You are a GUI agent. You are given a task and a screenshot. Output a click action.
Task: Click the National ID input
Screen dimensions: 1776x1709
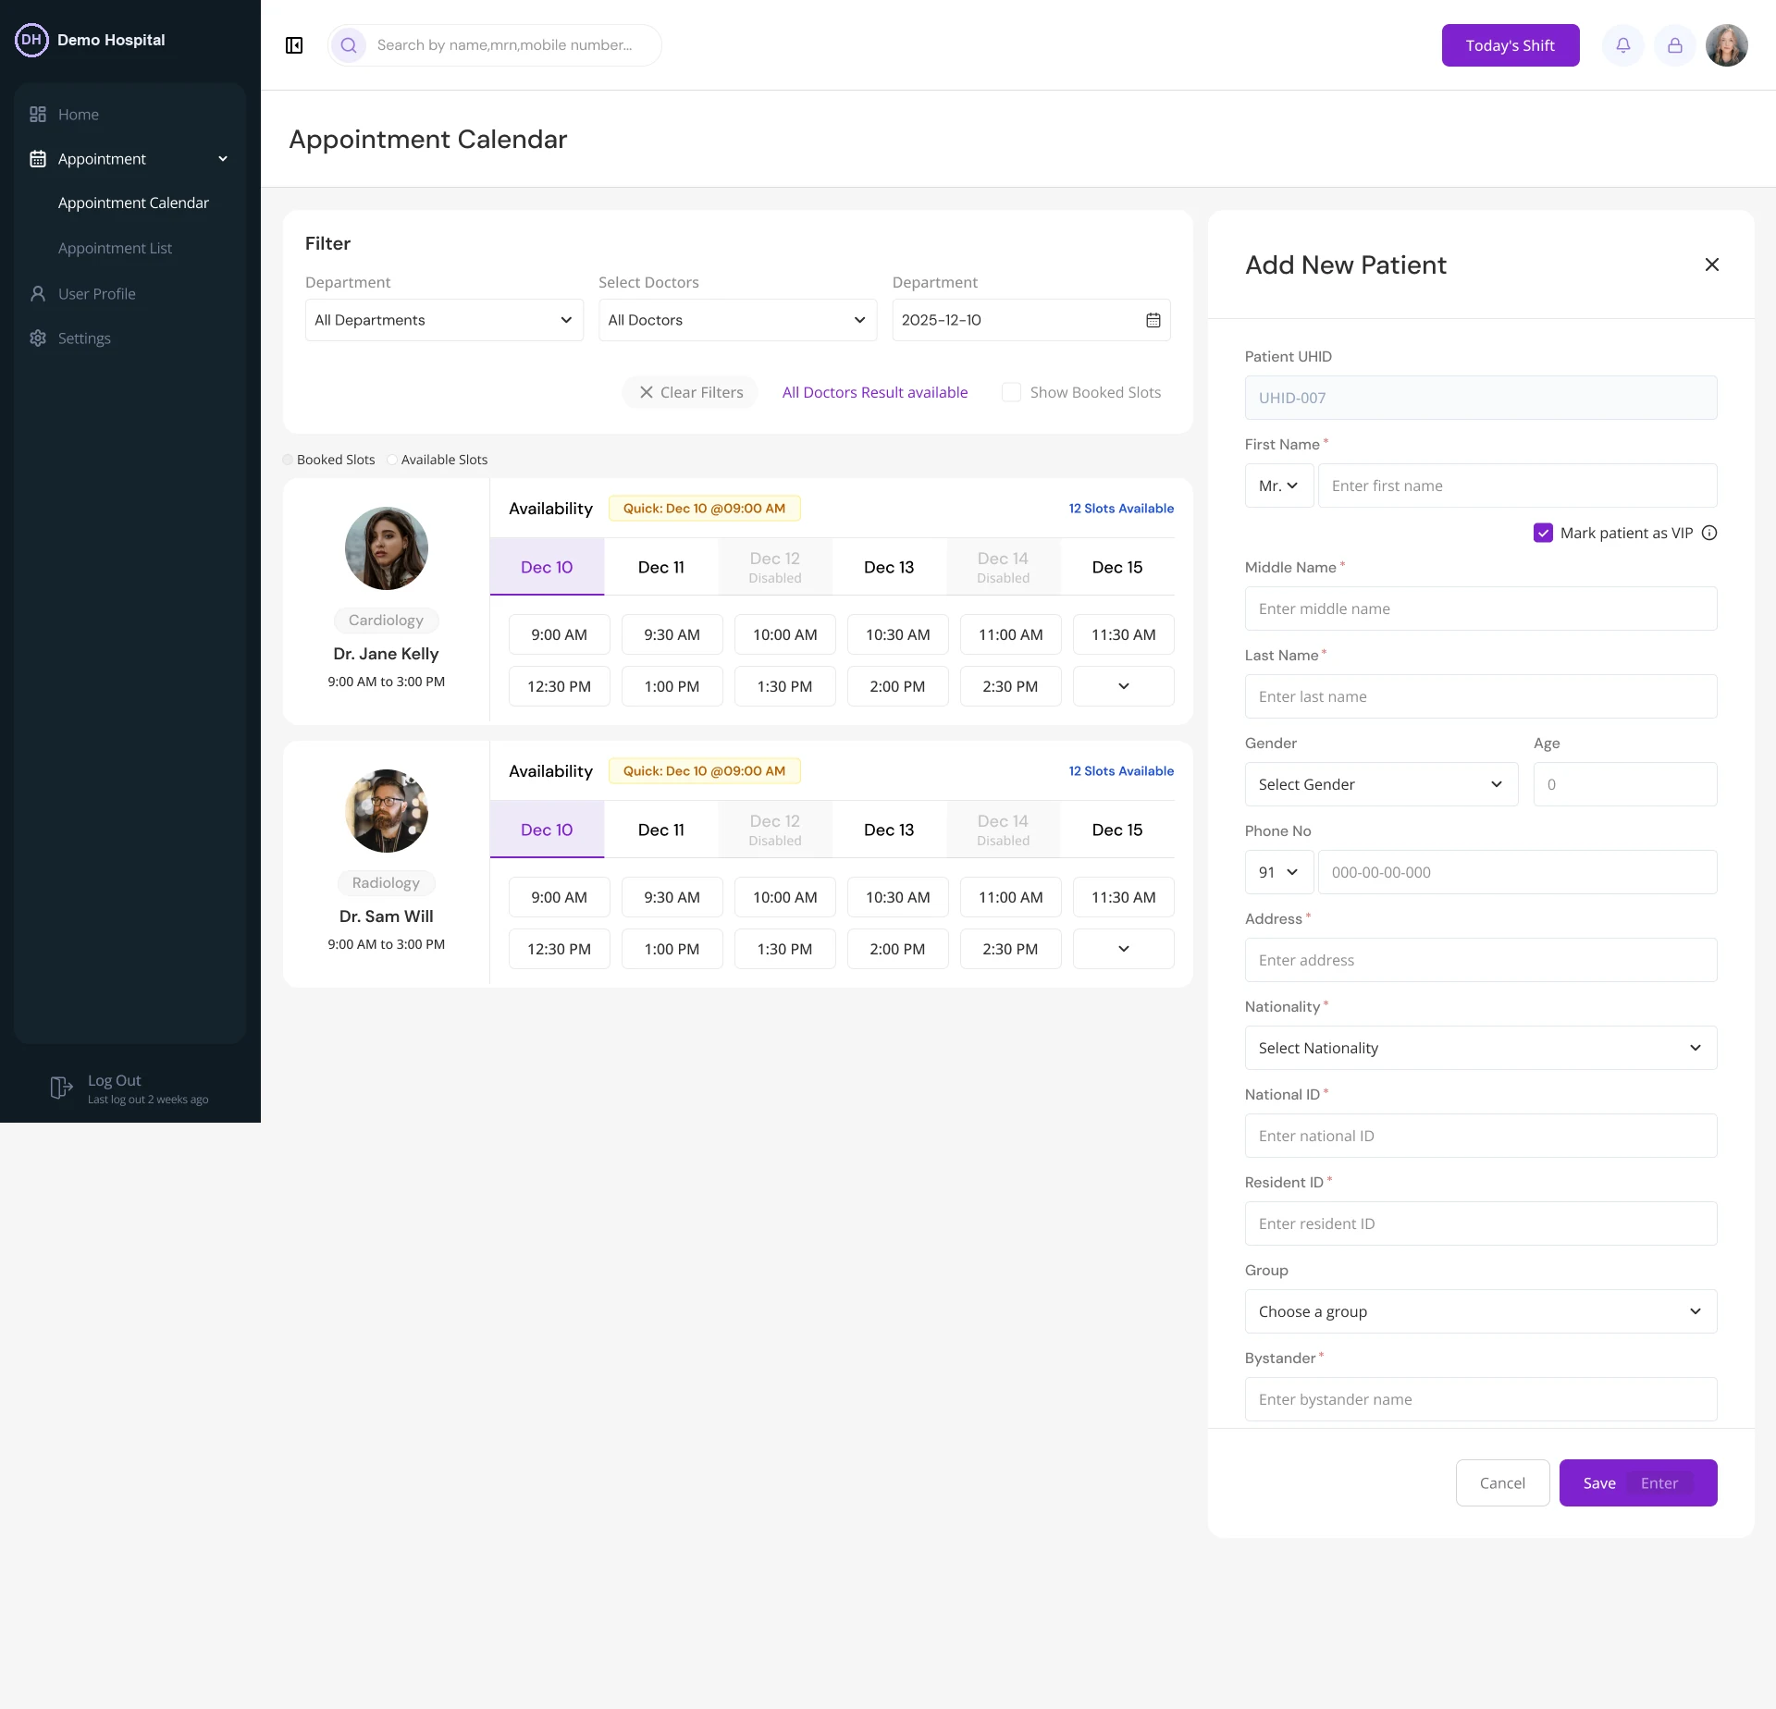[x=1481, y=1136]
